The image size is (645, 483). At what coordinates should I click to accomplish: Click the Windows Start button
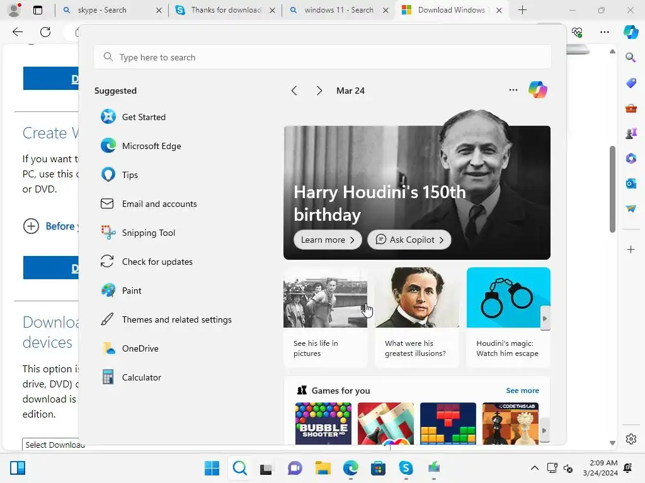[x=212, y=468]
